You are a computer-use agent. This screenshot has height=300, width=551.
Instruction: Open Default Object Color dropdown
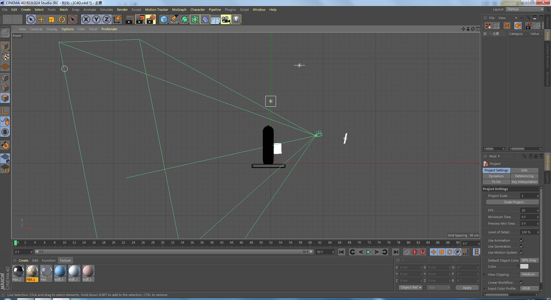[529, 260]
